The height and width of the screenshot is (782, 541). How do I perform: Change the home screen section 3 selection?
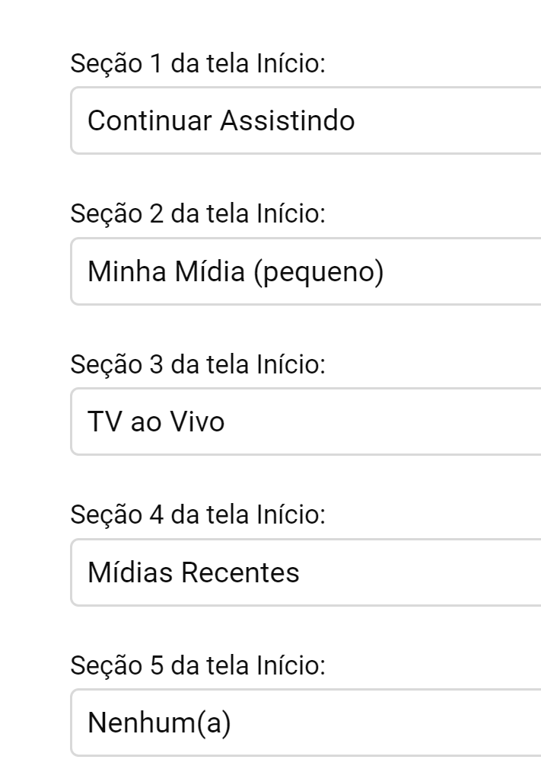[x=304, y=421]
